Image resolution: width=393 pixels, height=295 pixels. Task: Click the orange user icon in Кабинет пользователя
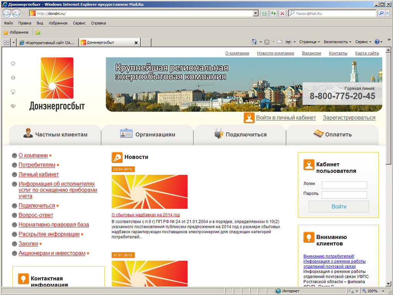(309, 165)
